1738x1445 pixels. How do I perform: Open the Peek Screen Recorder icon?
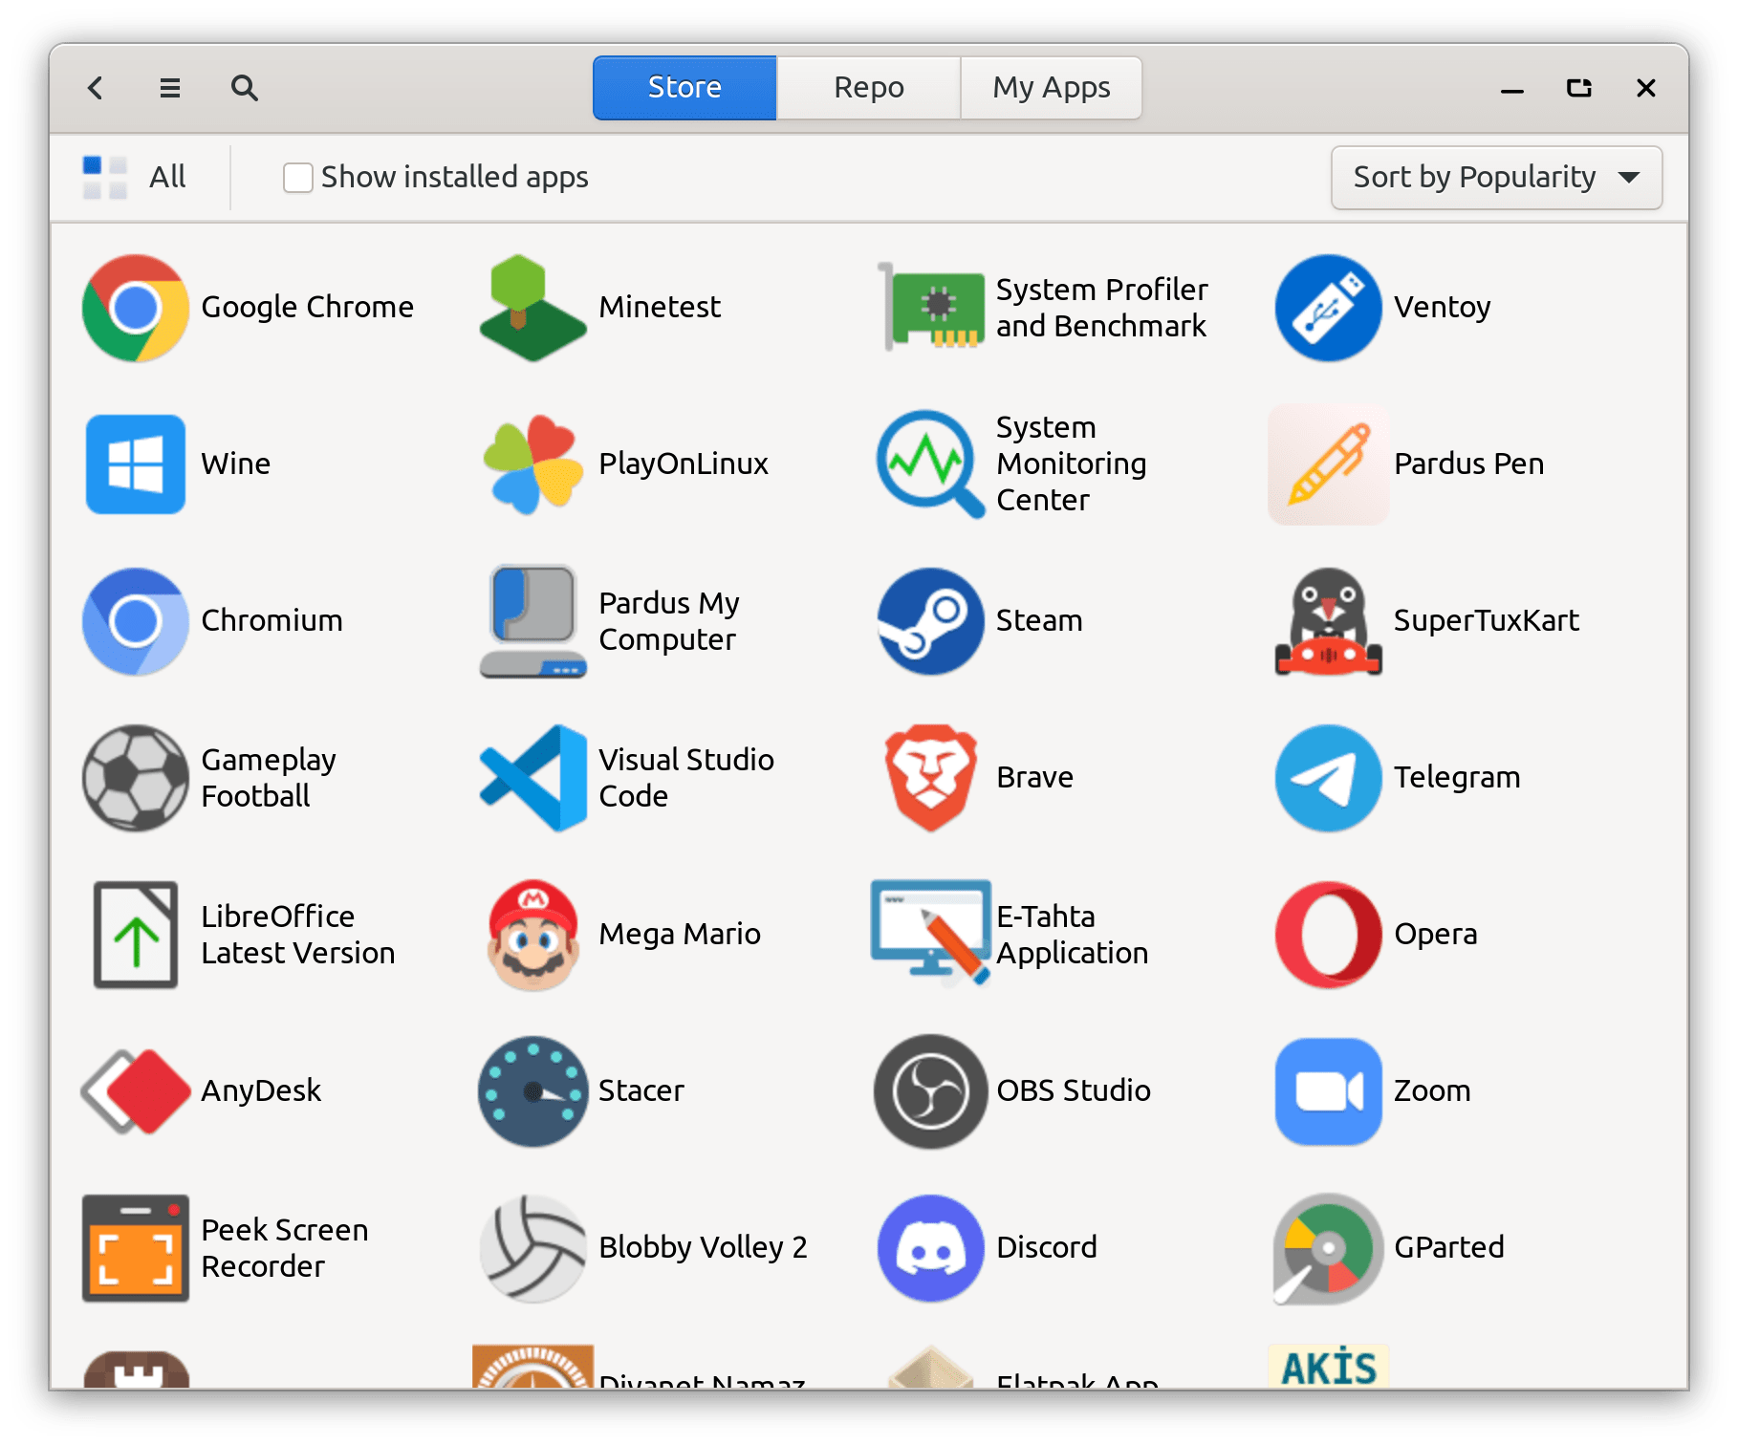(135, 1248)
